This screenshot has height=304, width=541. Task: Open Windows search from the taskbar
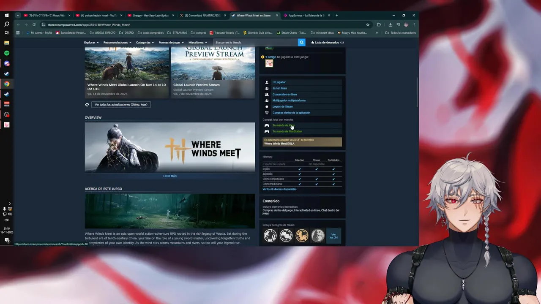(x=6, y=24)
